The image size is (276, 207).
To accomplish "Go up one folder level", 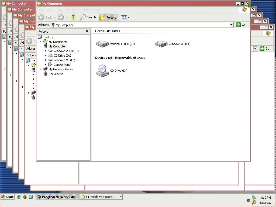I will [73, 17].
